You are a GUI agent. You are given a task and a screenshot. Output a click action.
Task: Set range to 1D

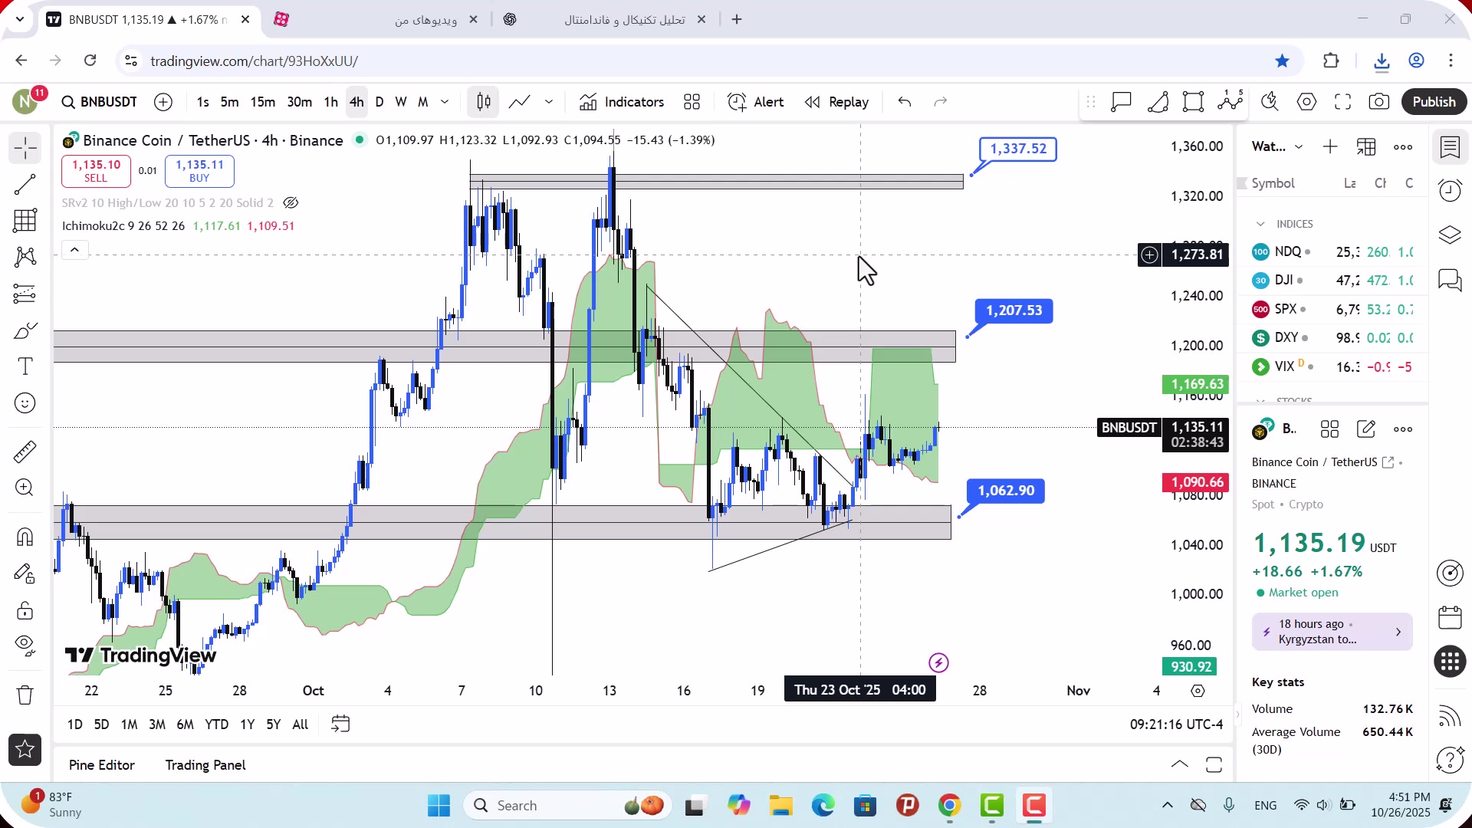pyautogui.click(x=75, y=724)
